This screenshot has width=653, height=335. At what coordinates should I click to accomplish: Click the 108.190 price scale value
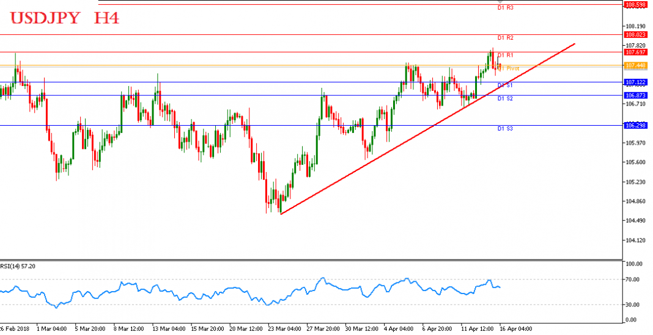[634, 26]
